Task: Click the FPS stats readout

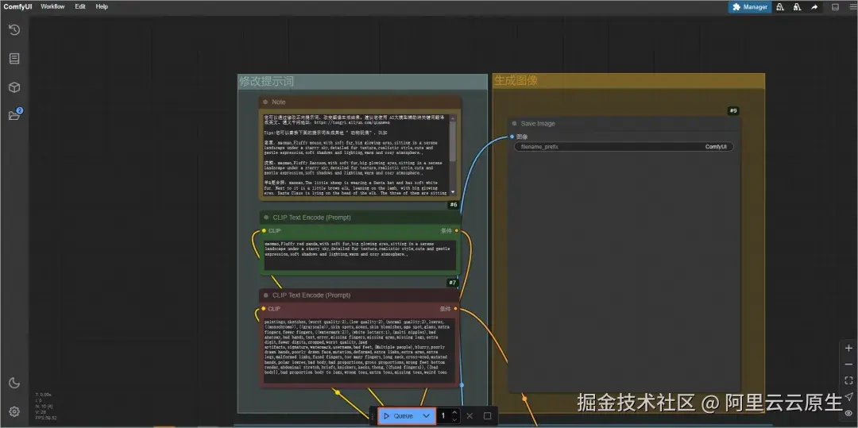Action: point(45,418)
